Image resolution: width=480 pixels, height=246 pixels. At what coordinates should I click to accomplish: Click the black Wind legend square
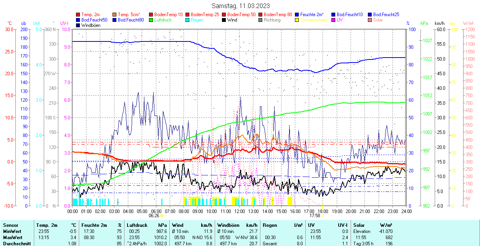(x=224, y=20)
